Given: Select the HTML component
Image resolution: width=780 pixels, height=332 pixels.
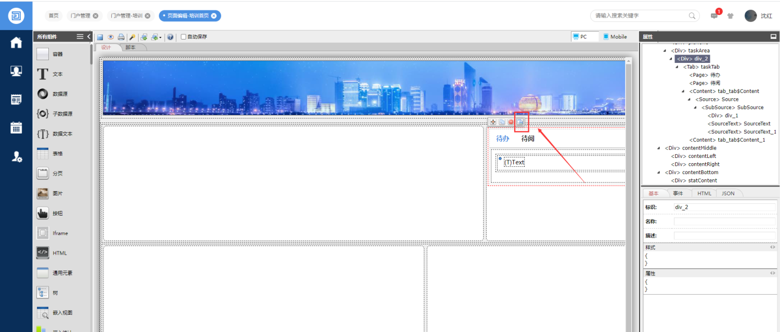Looking at the screenshot, I should tap(51, 253).
